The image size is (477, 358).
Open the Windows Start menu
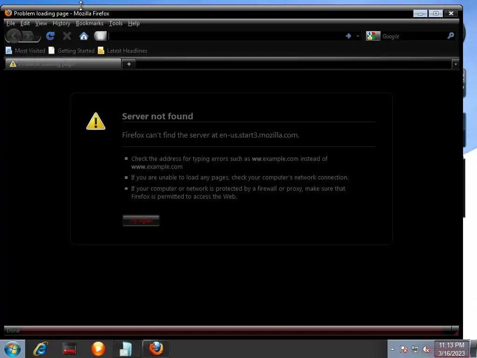click(13, 349)
